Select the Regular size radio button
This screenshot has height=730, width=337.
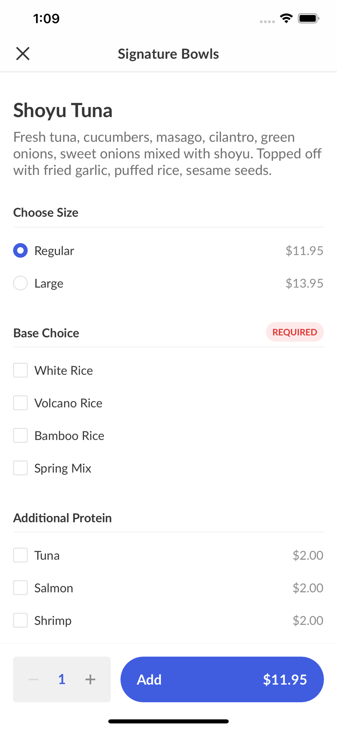point(20,251)
